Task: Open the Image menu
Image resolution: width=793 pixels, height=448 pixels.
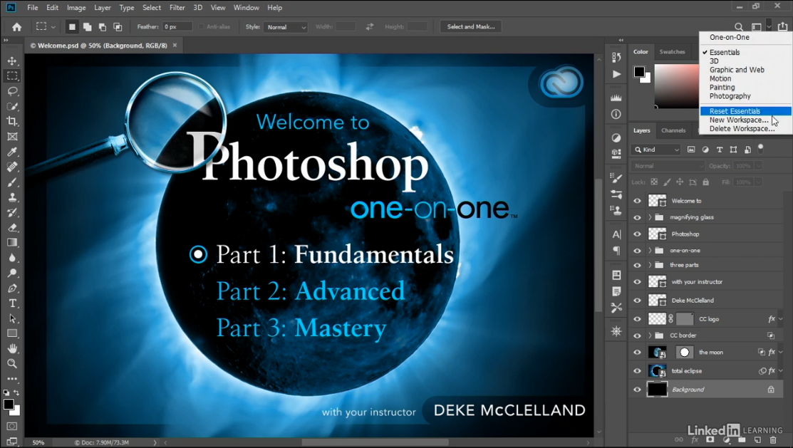Action: click(x=76, y=8)
